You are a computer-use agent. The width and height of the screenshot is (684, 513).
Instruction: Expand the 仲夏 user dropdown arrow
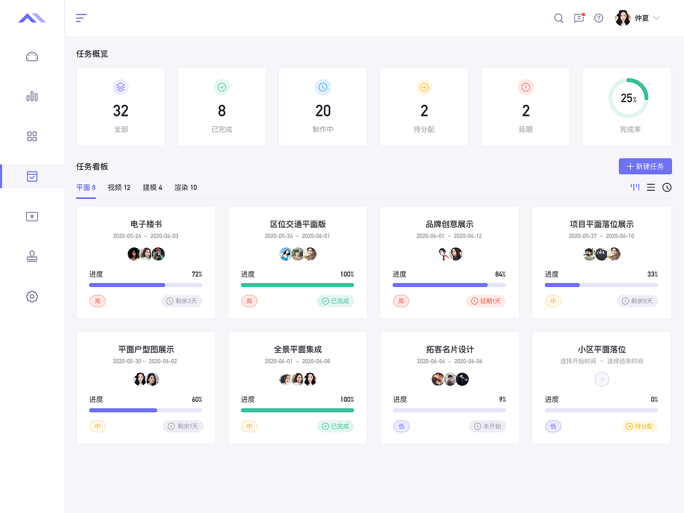pyautogui.click(x=657, y=18)
